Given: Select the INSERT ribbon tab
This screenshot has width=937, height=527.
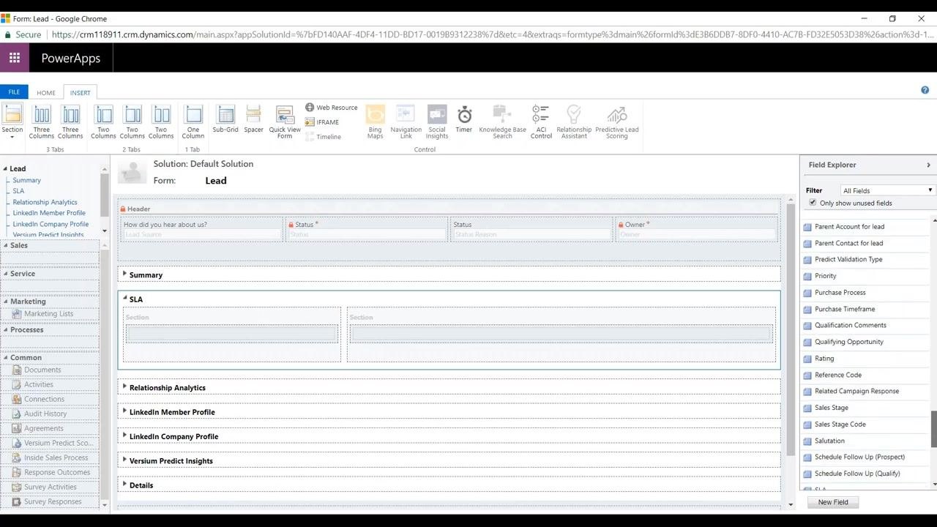Looking at the screenshot, I should (81, 93).
